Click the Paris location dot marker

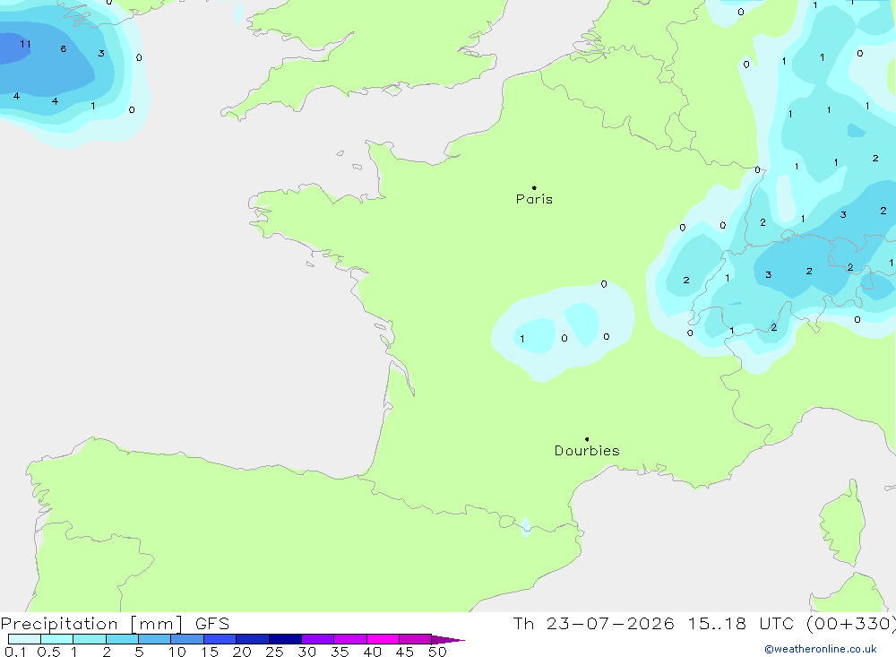(x=534, y=187)
